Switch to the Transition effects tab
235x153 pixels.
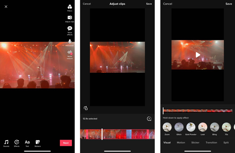point(211,142)
